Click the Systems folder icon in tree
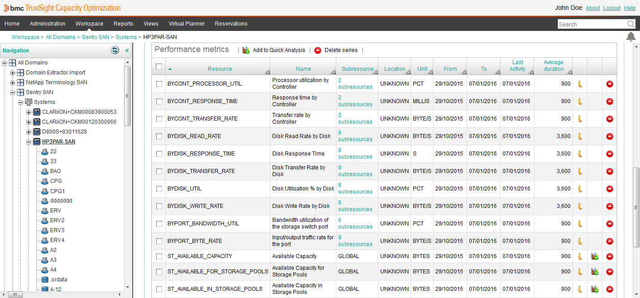 (29, 102)
